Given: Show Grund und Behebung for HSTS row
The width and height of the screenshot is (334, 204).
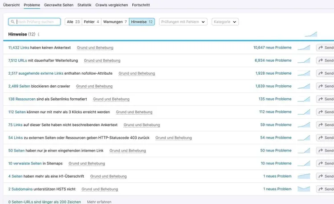Looking at the screenshot, I should pos(100,189).
